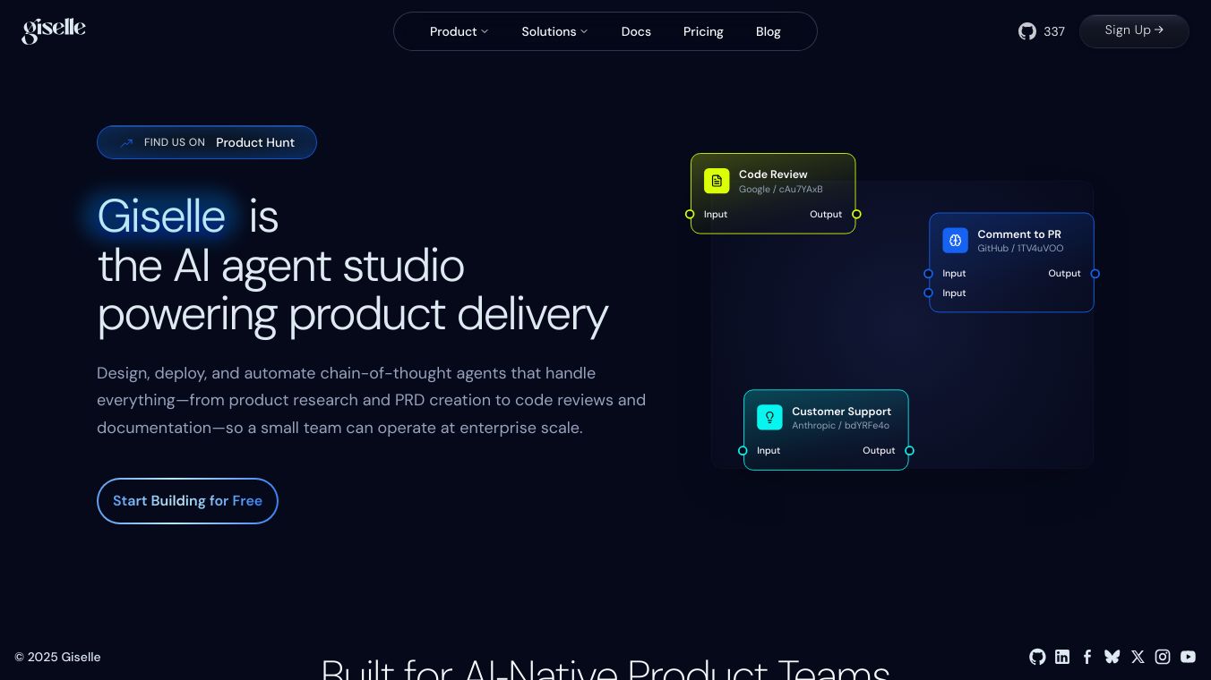Click the "Google / cAu7YAxB" label

click(x=781, y=189)
